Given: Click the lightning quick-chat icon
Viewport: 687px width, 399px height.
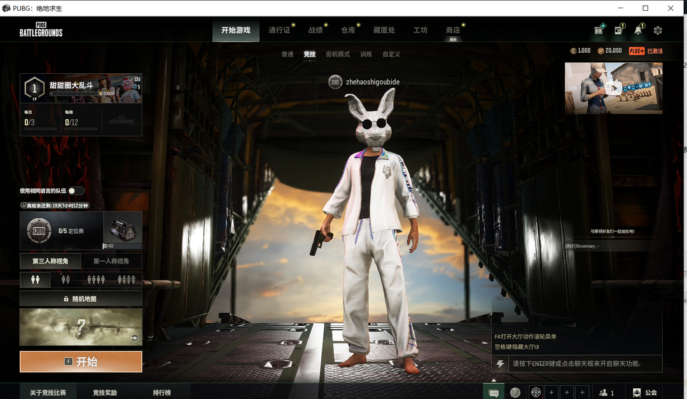Looking at the screenshot, I should [501, 364].
